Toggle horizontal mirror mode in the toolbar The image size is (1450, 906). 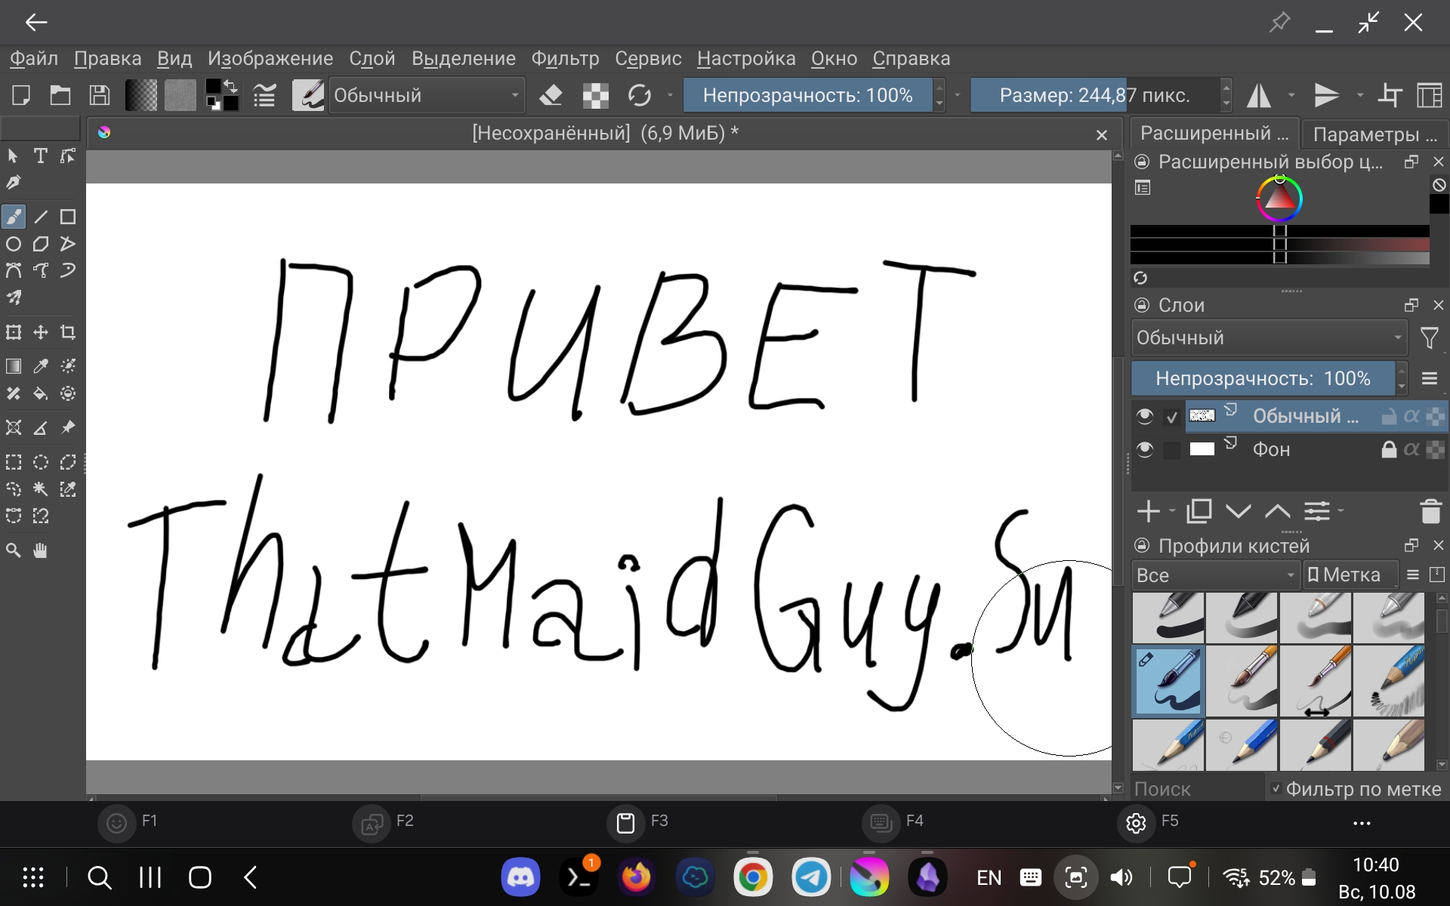coord(1260,94)
